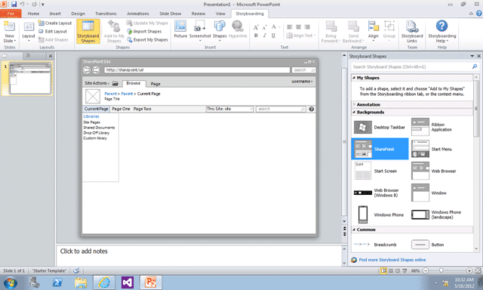Image resolution: width=483 pixels, height=290 pixels.
Task: Open the File tab
Action: point(11,14)
